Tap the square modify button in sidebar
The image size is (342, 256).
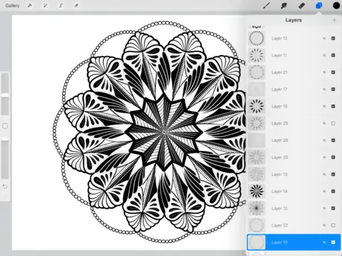pyautogui.click(x=5, y=126)
